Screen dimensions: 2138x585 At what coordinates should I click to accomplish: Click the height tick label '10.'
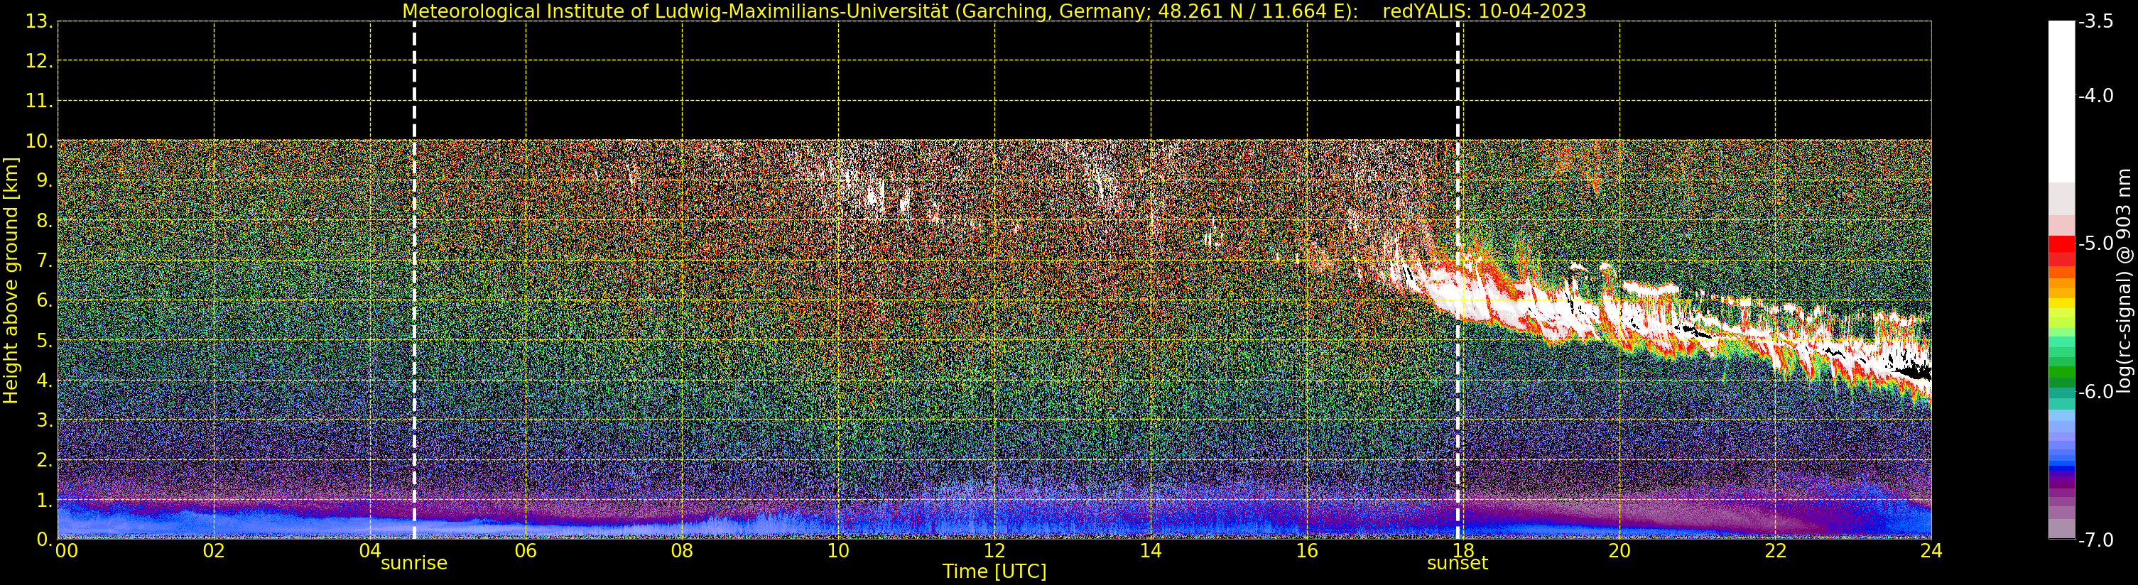pos(40,141)
